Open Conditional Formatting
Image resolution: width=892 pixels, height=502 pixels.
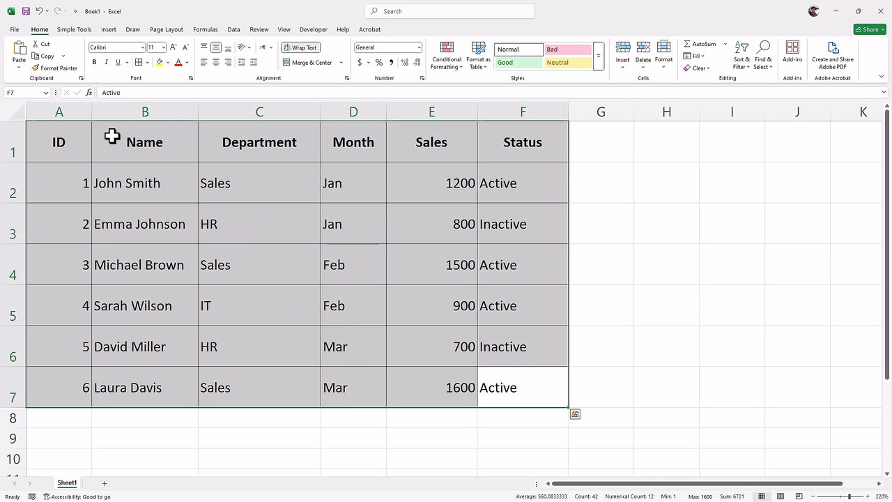click(447, 55)
